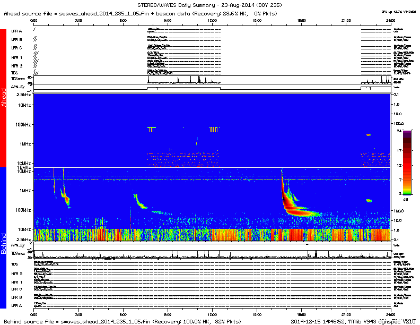Click the small blob near 22:30 in Behind spectrogram

pyautogui.click(x=369, y=200)
